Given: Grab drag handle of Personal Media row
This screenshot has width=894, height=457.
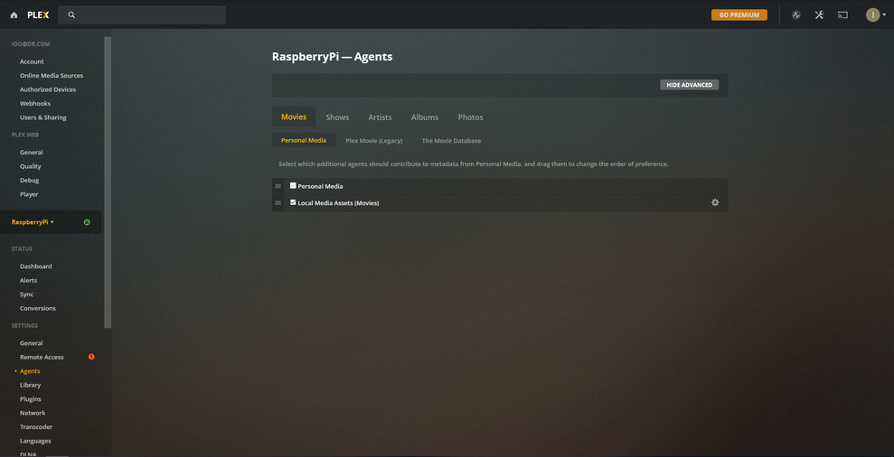Looking at the screenshot, I should 278,186.
